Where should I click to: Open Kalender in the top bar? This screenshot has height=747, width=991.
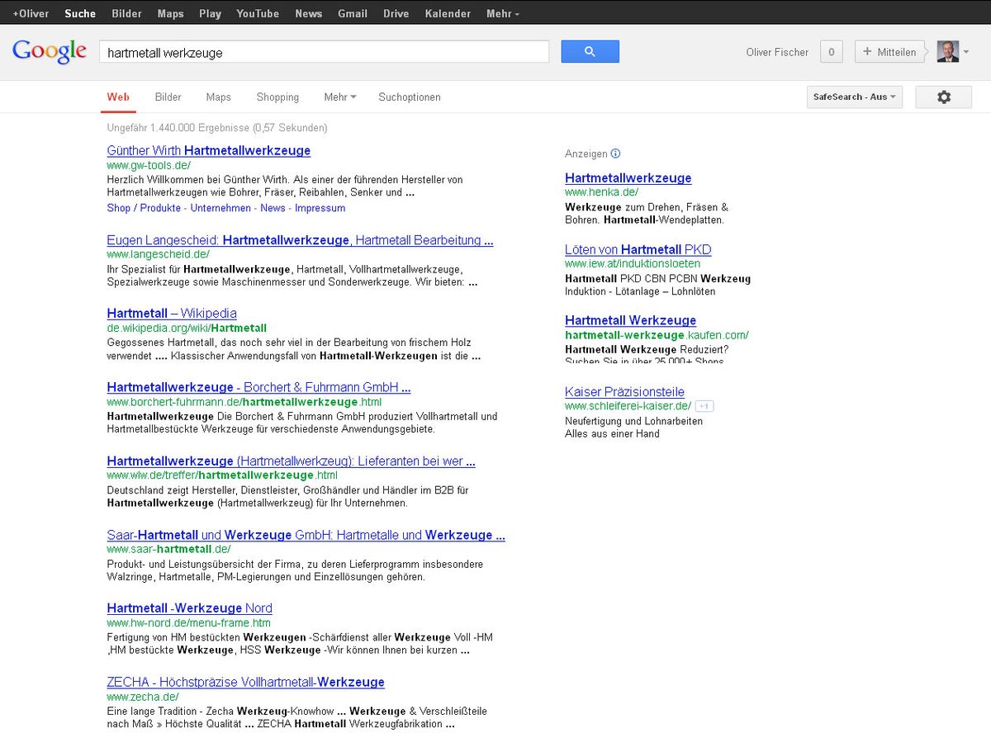[448, 13]
